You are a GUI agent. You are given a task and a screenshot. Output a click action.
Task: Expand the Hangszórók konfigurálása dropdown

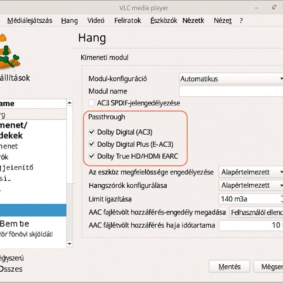[x=250, y=185]
